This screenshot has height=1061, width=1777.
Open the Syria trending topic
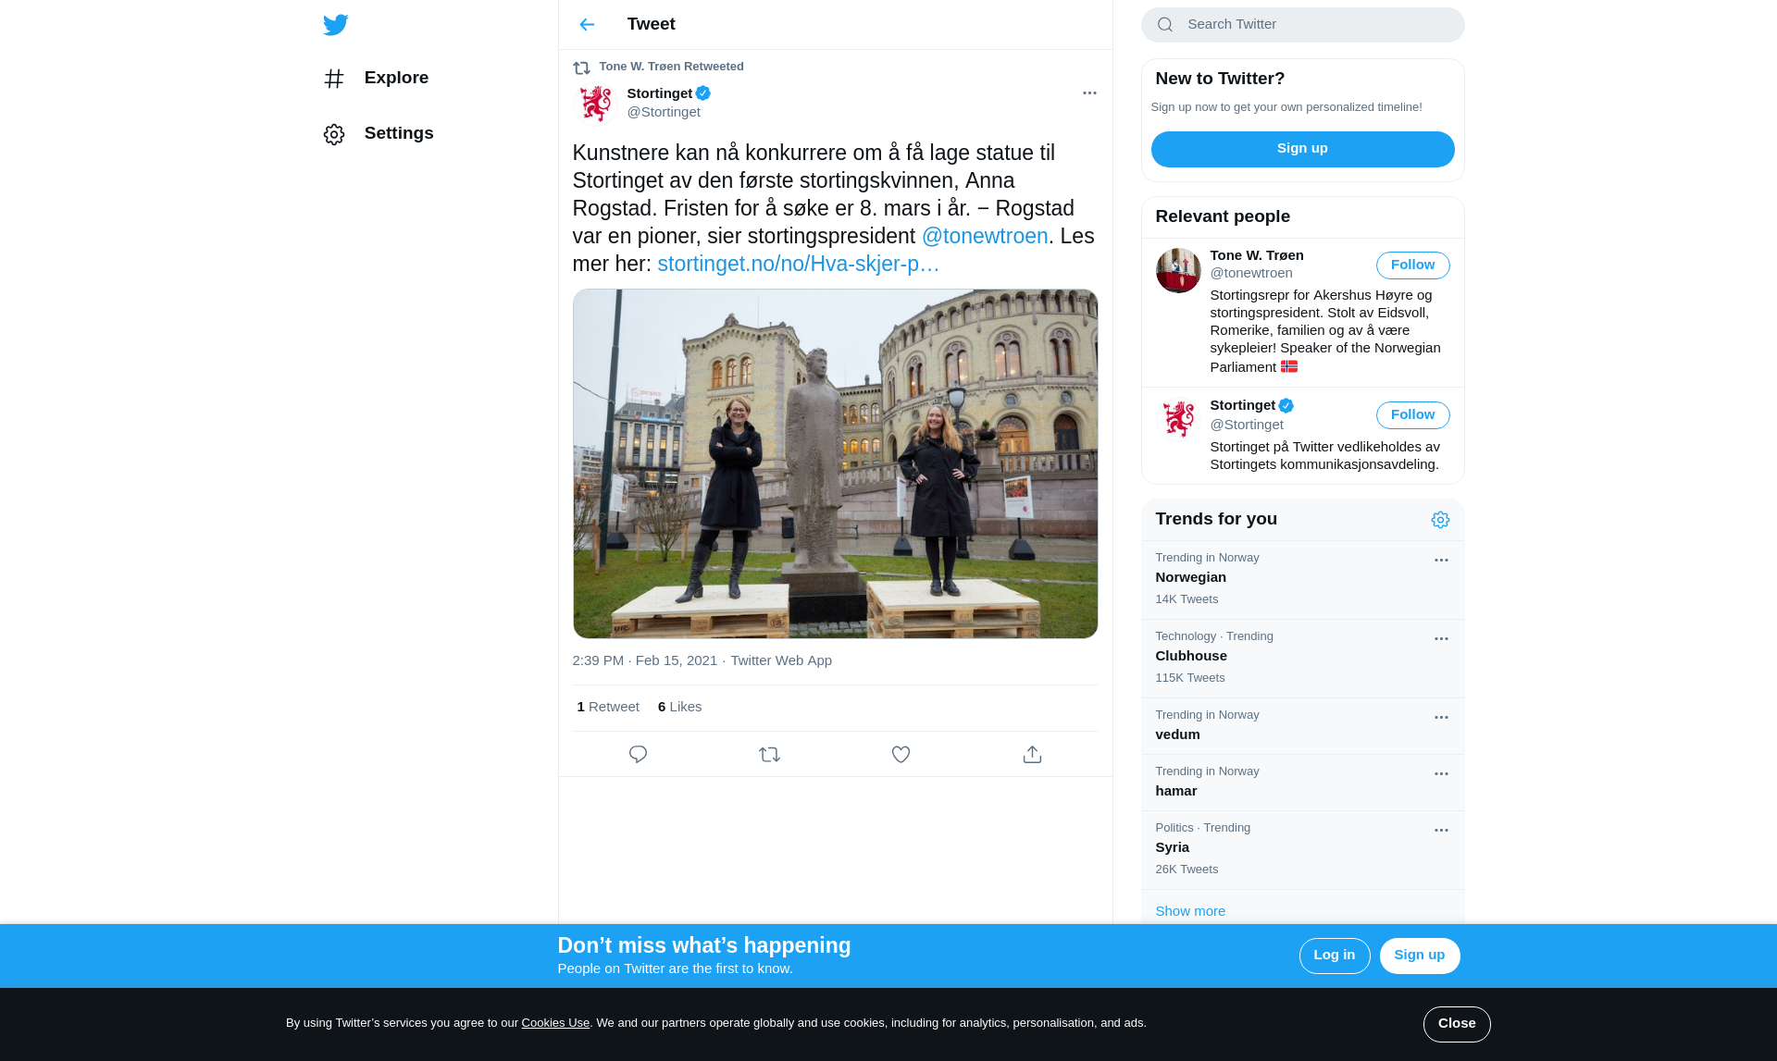click(x=1302, y=850)
